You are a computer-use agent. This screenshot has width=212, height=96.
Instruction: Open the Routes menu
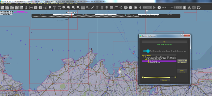click(40, 3)
